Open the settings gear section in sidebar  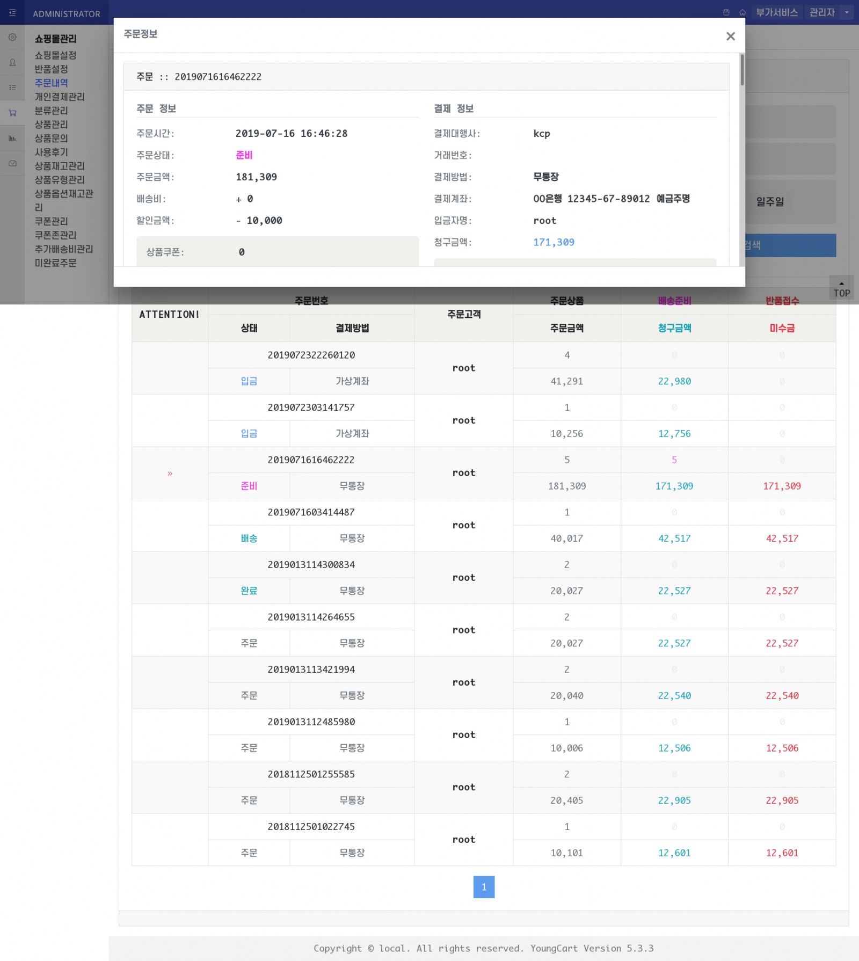pyautogui.click(x=12, y=38)
